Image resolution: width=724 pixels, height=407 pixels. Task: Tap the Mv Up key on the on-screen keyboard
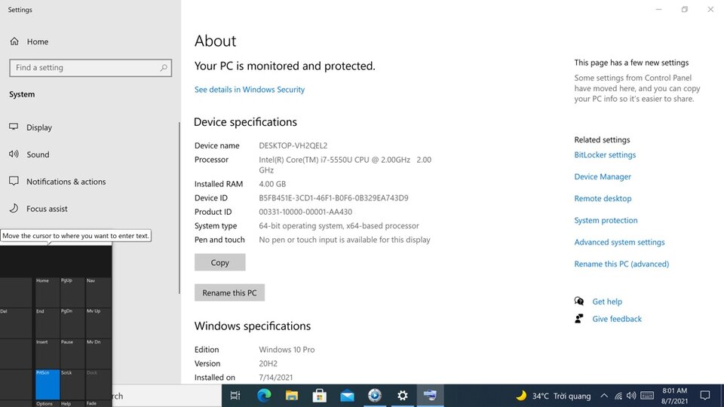point(98,323)
